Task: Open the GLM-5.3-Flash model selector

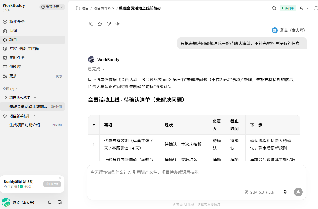Action: 259,192
